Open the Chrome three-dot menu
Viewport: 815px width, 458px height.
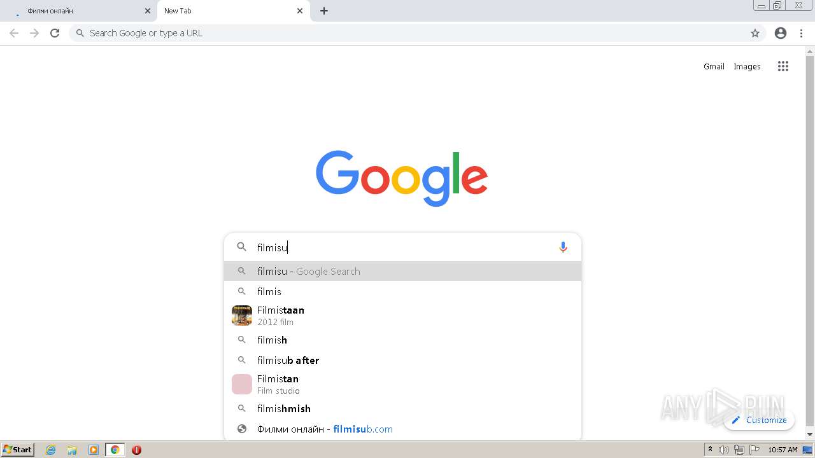tap(801, 33)
